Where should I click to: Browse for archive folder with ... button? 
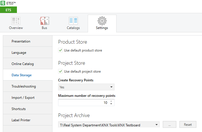pos(169,124)
